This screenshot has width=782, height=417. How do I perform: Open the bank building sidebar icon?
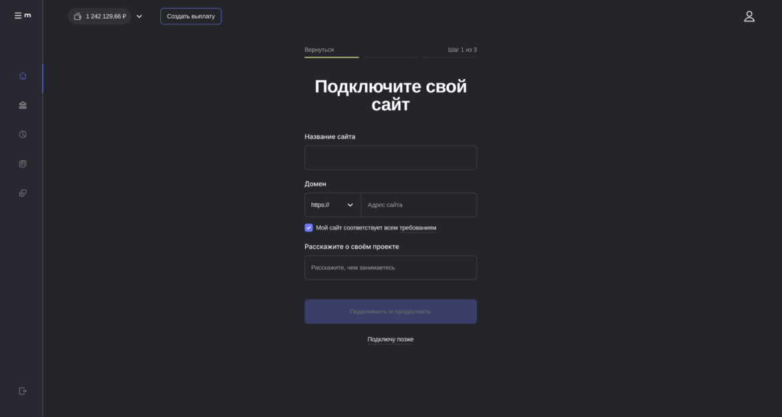(23, 105)
